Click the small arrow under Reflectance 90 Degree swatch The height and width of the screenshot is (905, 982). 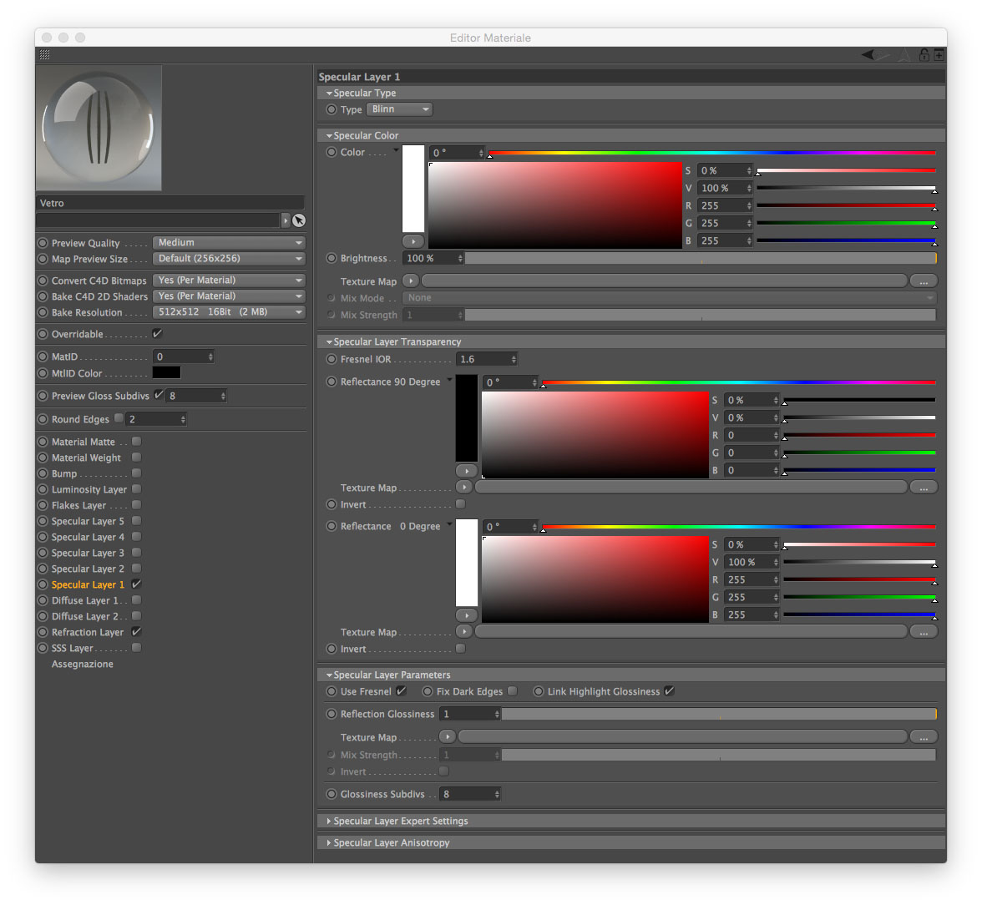tap(467, 470)
